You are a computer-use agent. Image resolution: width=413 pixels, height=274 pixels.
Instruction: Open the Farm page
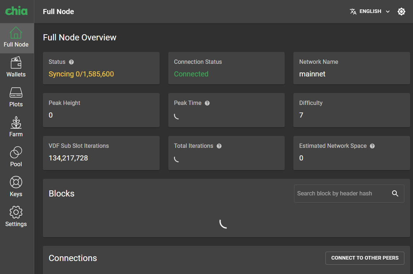click(16, 127)
